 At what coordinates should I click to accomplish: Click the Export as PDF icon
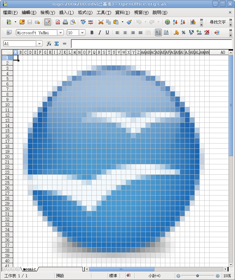click(x=58, y=22)
